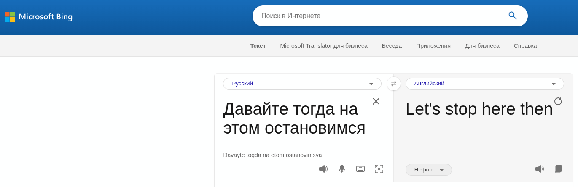Listen to the English translation
Screen dimensions: 578x187
(x=540, y=169)
